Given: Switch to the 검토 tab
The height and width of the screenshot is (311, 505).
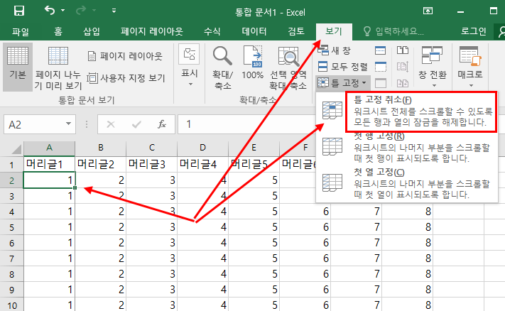Looking at the screenshot, I should tap(296, 31).
